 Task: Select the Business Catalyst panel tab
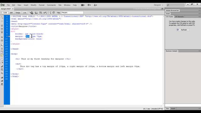(171, 51)
